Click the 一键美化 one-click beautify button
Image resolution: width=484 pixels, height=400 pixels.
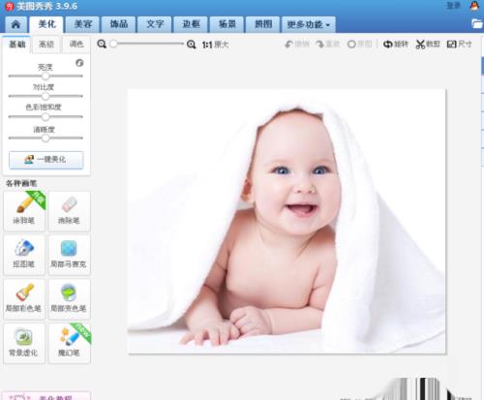point(45,160)
